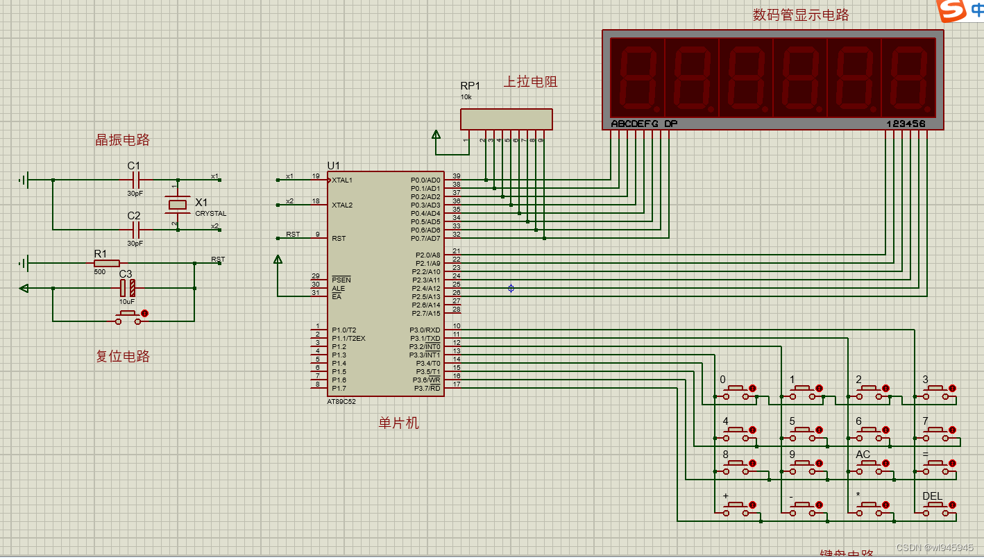
Task: Click the power arrow tied to EA pin
Action: click(278, 260)
